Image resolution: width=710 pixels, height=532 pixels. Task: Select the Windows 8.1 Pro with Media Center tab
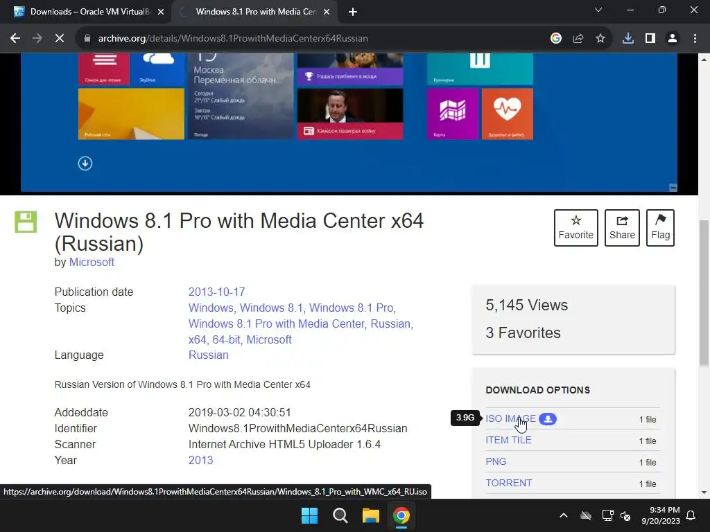click(x=255, y=12)
